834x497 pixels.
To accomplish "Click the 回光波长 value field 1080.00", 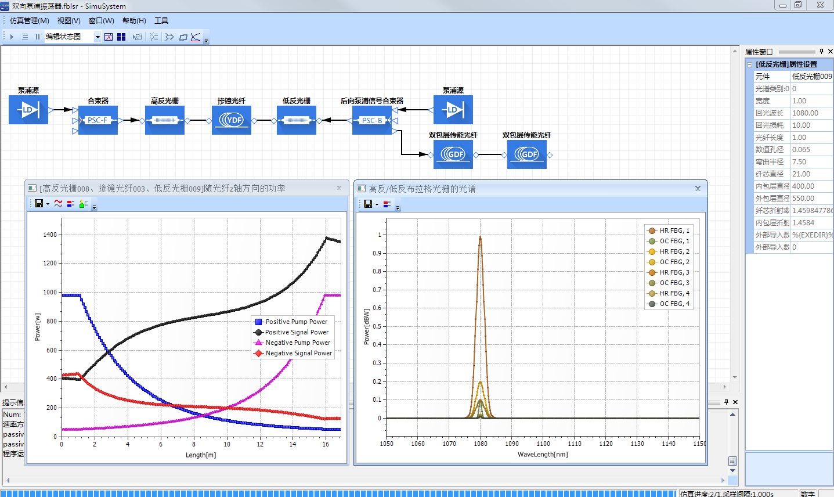I will click(811, 113).
